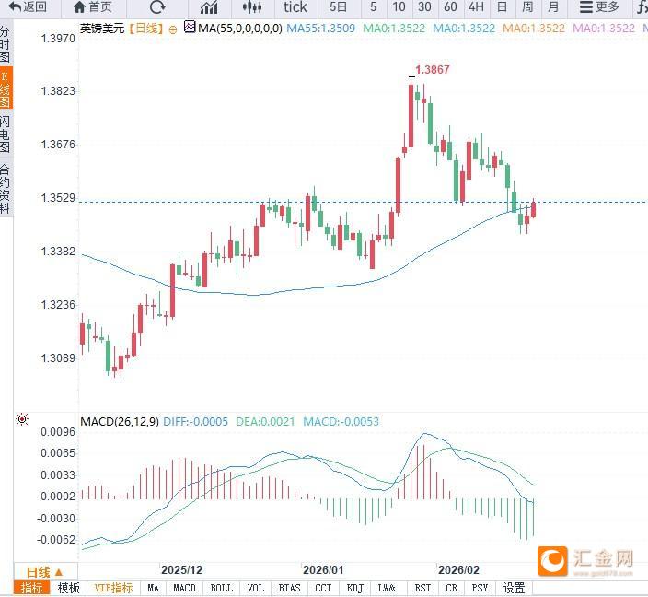Apply the MACD indicator button
The width and height of the screenshot is (648, 597).
pos(184,588)
